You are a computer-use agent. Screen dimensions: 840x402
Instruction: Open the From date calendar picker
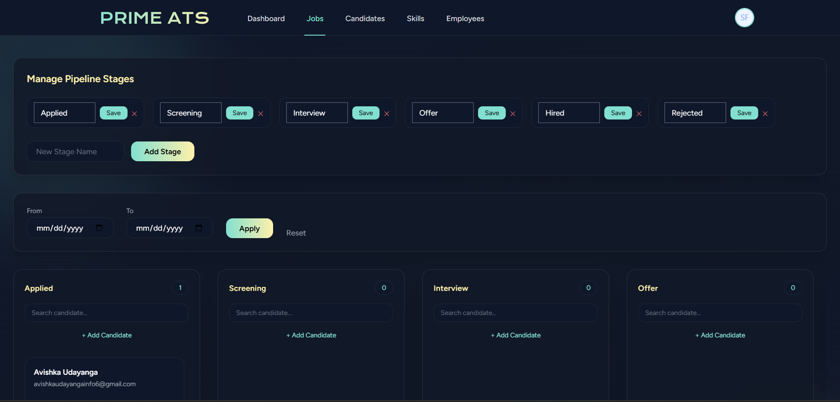pos(99,228)
